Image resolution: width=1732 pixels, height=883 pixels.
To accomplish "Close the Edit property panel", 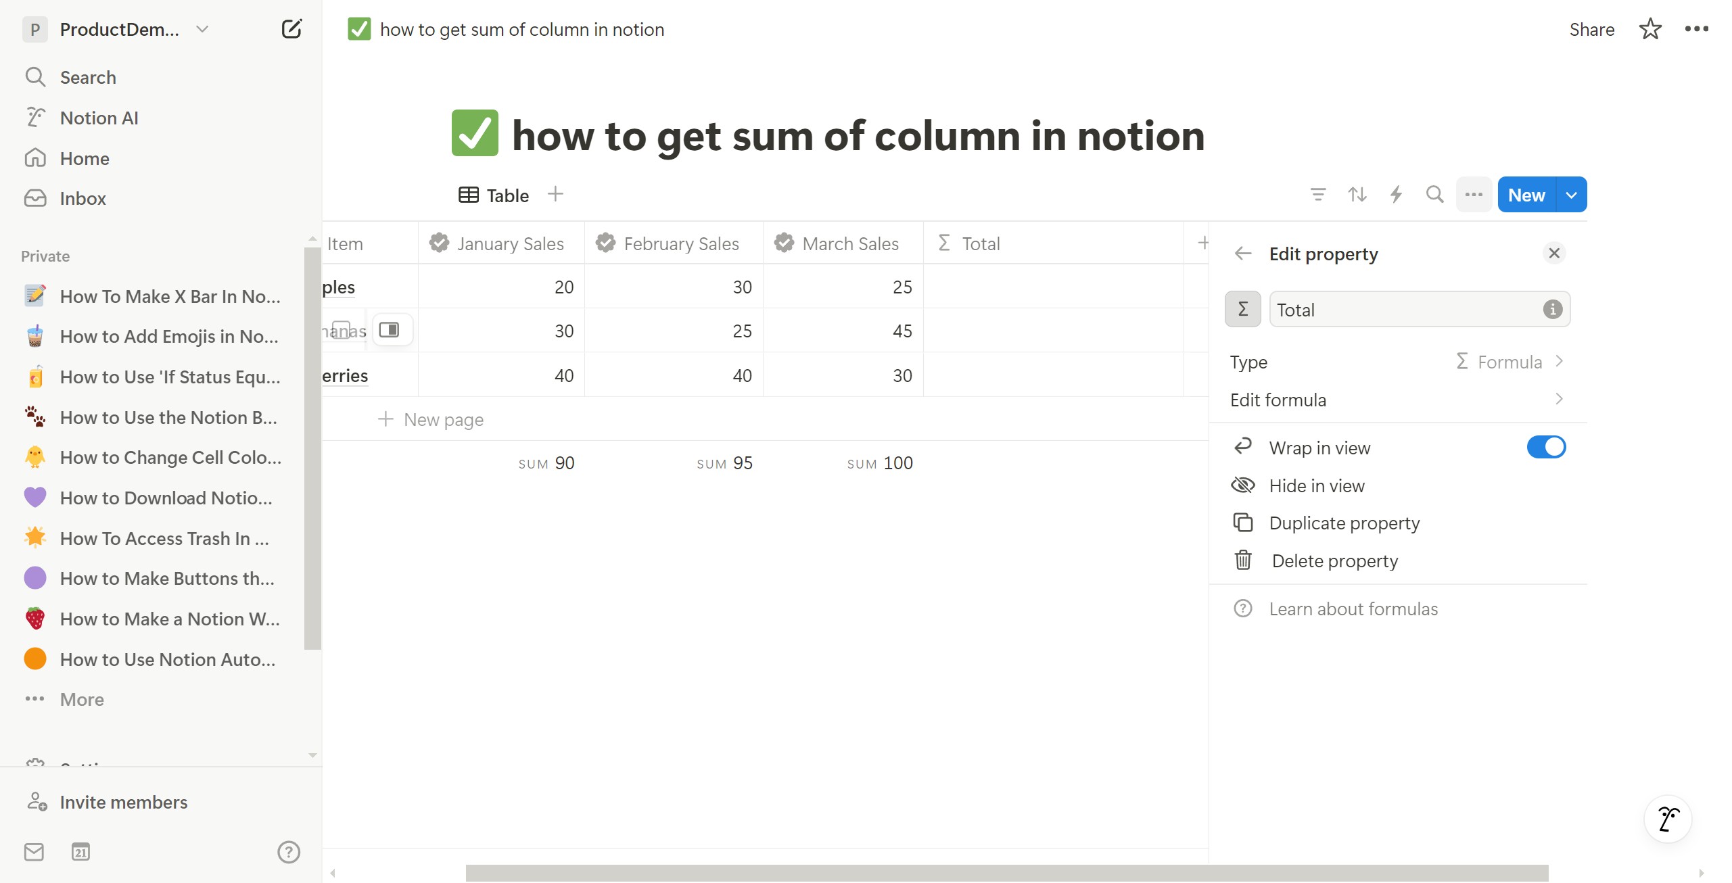I will [x=1554, y=253].
